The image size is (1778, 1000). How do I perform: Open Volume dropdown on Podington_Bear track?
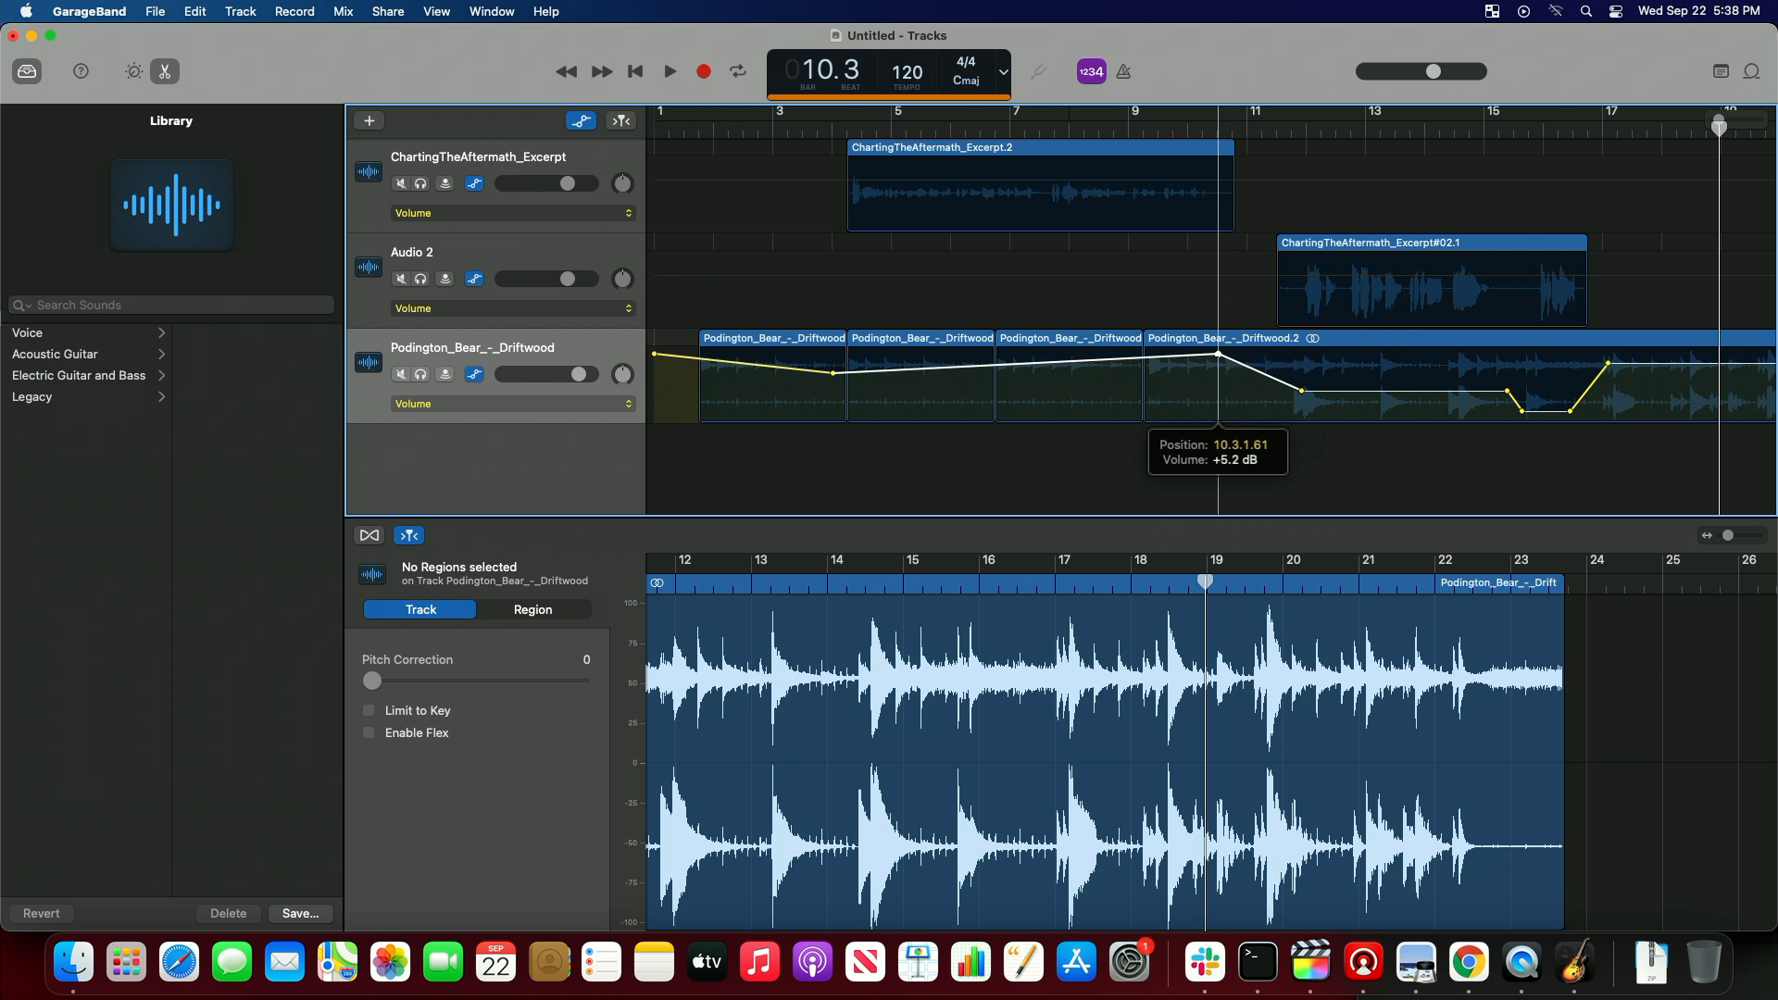point(513,404)
